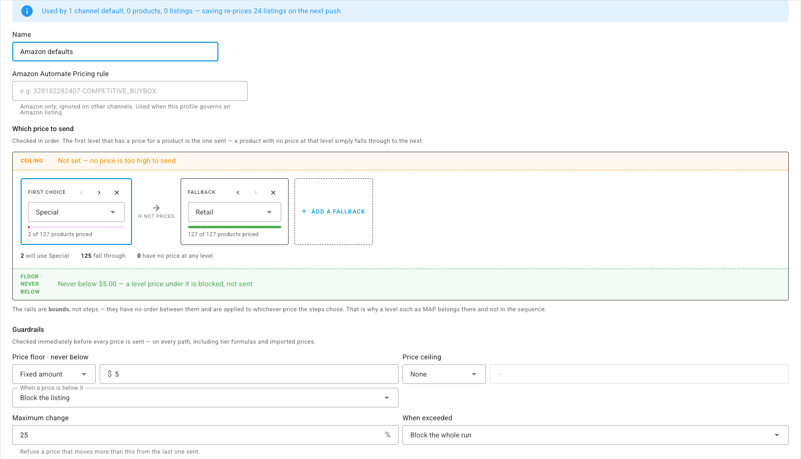Click '2 will use Special' summary text
The height and width of the screenshot is (459, 801).
[45, 256]
